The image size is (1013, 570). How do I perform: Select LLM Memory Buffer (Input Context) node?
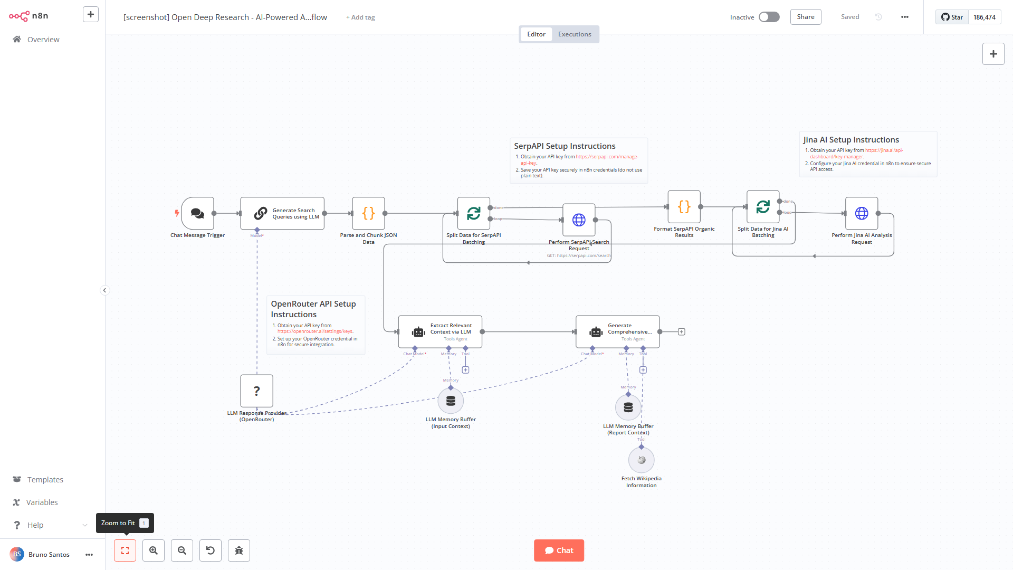click(451, 401)
